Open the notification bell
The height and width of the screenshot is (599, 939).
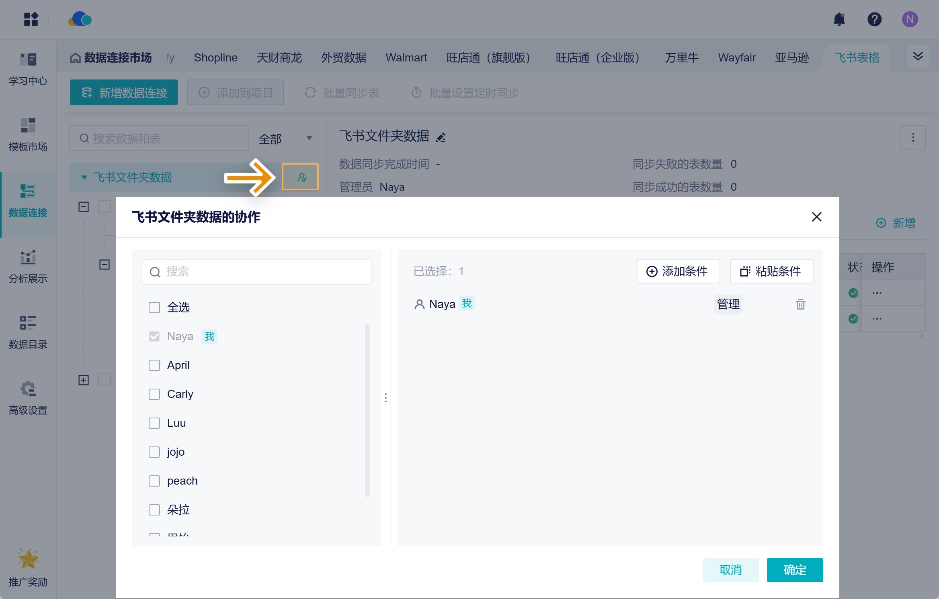click(x=839, y=19)
